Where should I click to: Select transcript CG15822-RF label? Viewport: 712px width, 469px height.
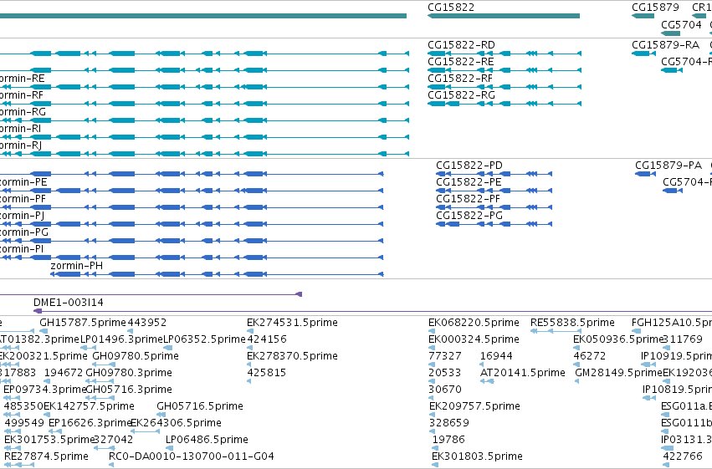click(460, 79)
